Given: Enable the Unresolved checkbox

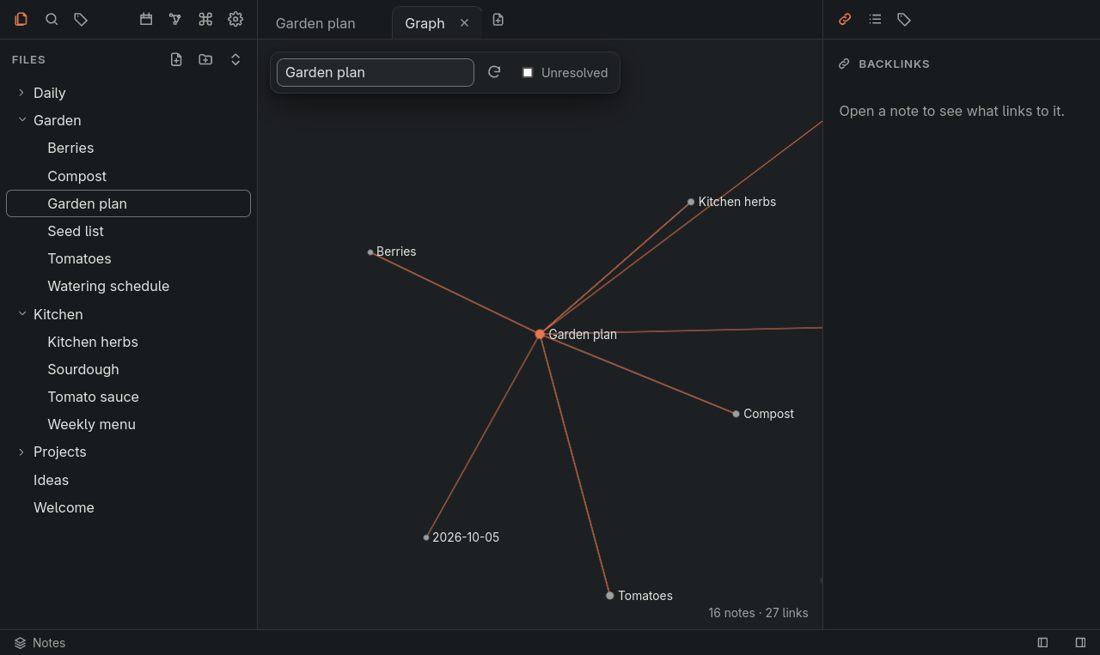Looking at the screenshot, I should pos(528,73).
